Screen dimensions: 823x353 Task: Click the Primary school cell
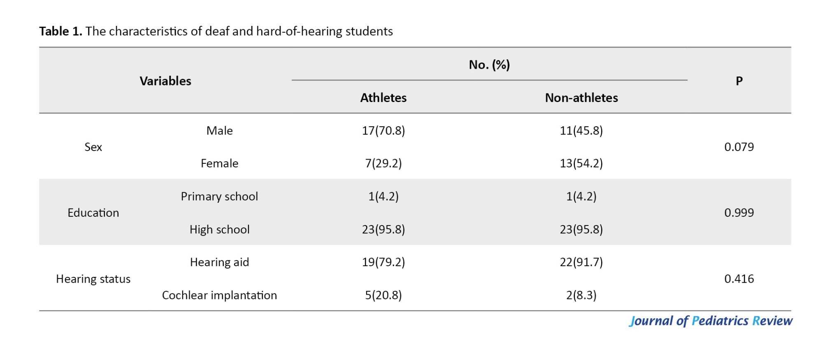point(219,196)
